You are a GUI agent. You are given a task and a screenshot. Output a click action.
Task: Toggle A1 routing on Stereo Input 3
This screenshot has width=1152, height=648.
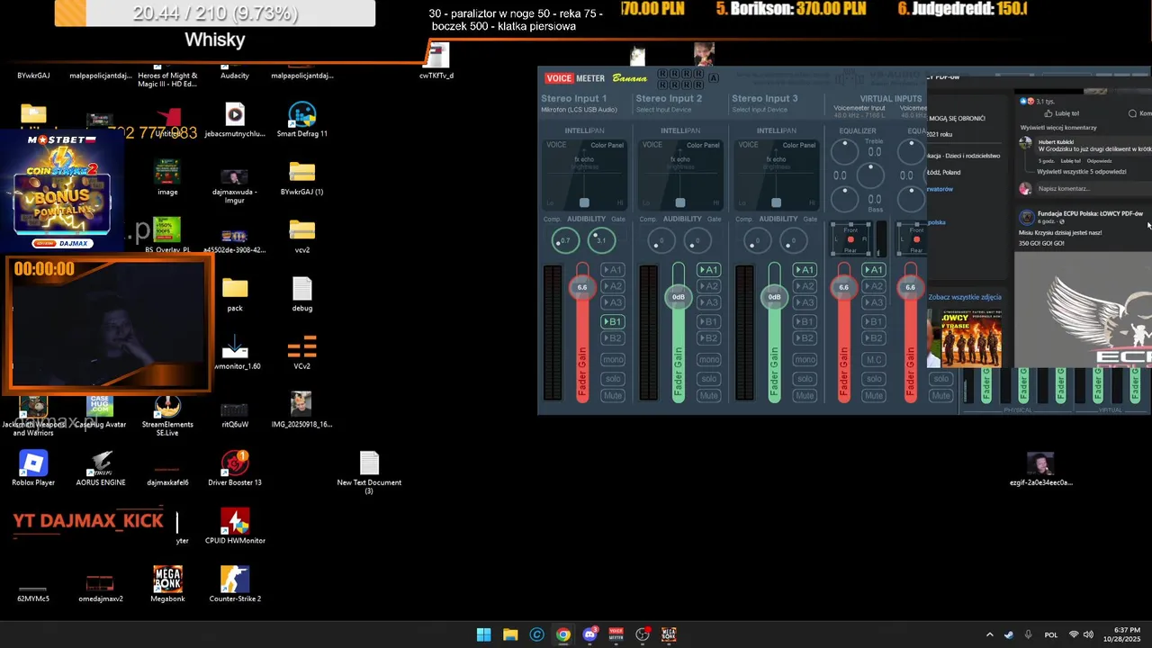click(805, 270)
